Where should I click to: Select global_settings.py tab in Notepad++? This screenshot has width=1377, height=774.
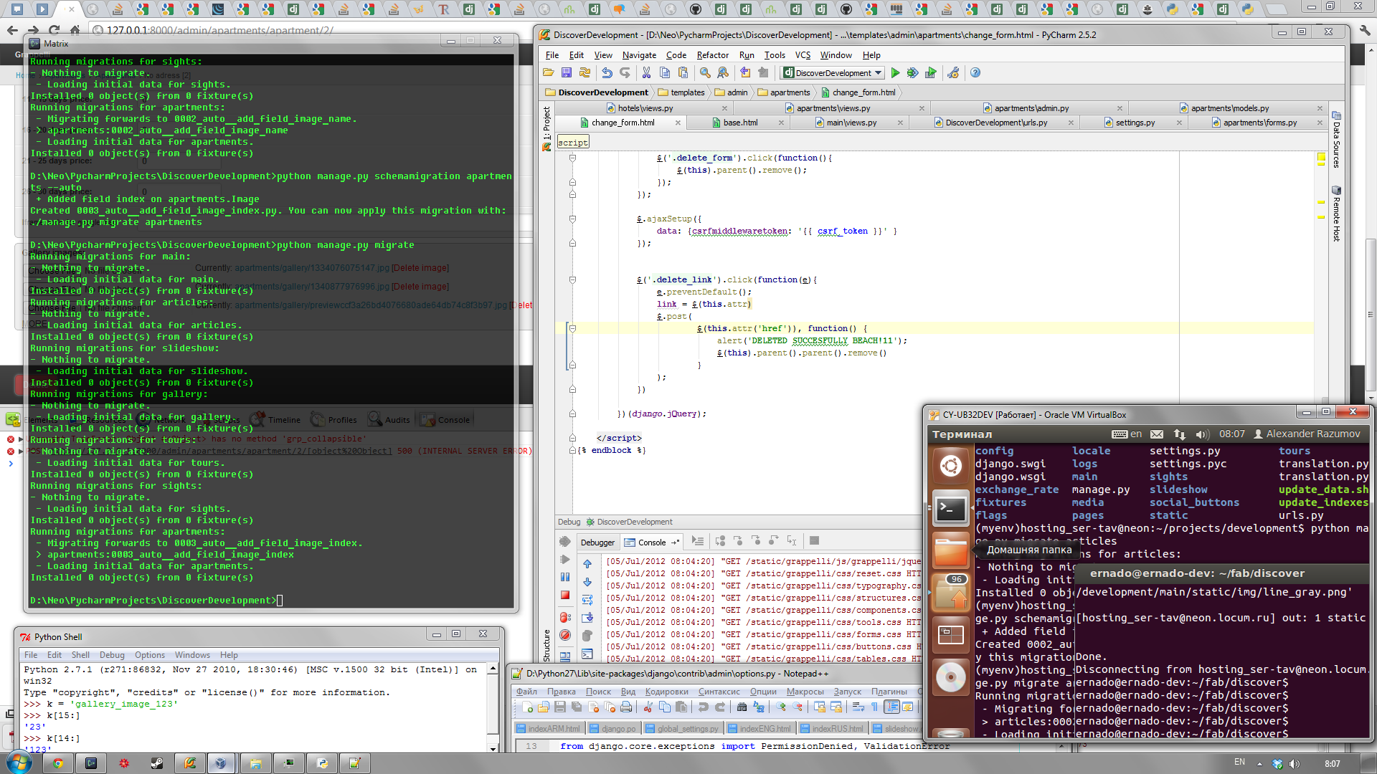click(681, 729)
